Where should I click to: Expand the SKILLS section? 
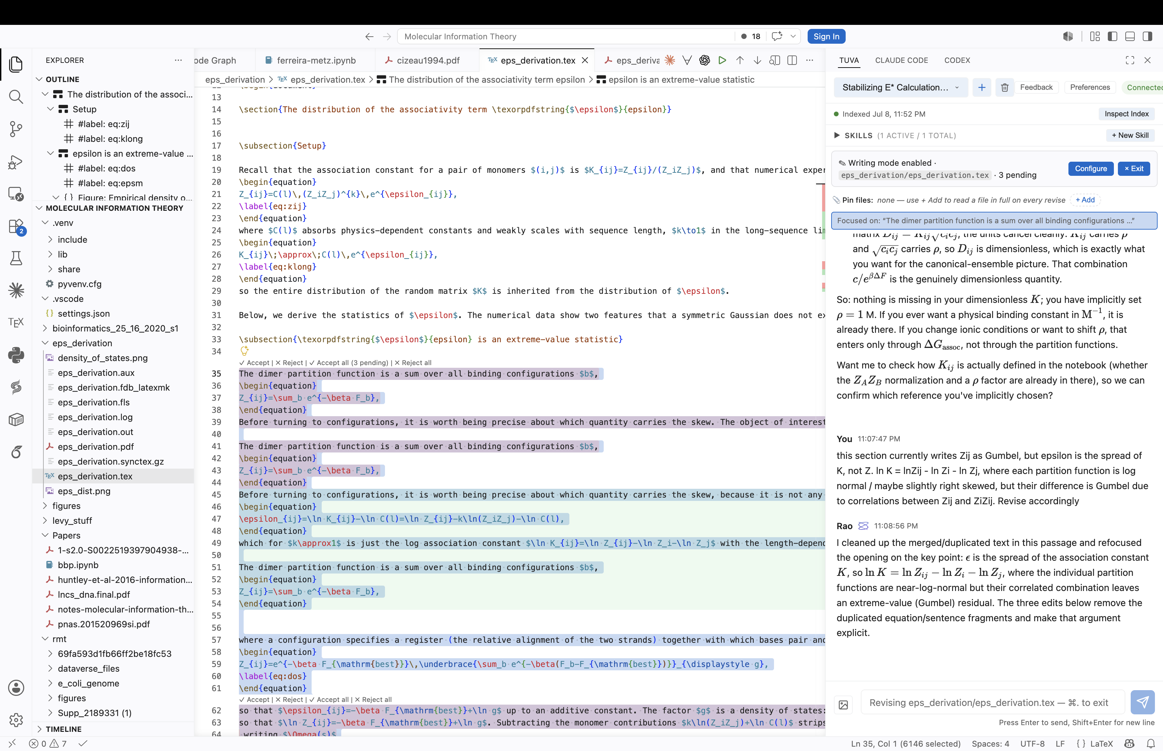coord(837,135)
